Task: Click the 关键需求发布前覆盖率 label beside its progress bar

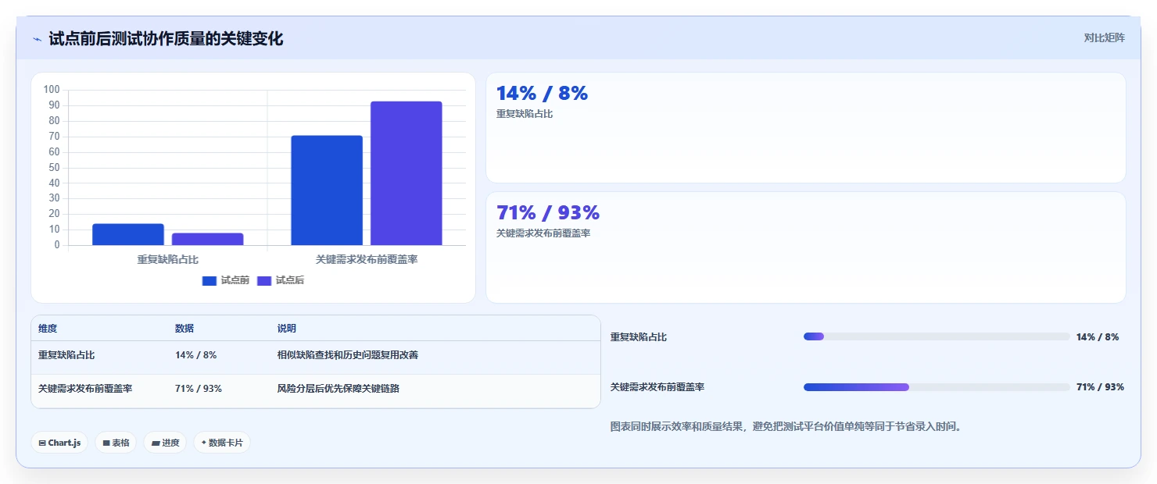Action: pyautogui.click(x=657, y=387)
